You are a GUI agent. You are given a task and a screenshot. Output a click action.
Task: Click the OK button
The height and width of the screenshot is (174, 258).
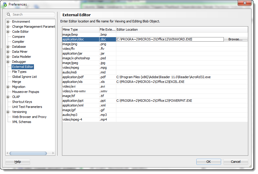[x=208, y=162]
